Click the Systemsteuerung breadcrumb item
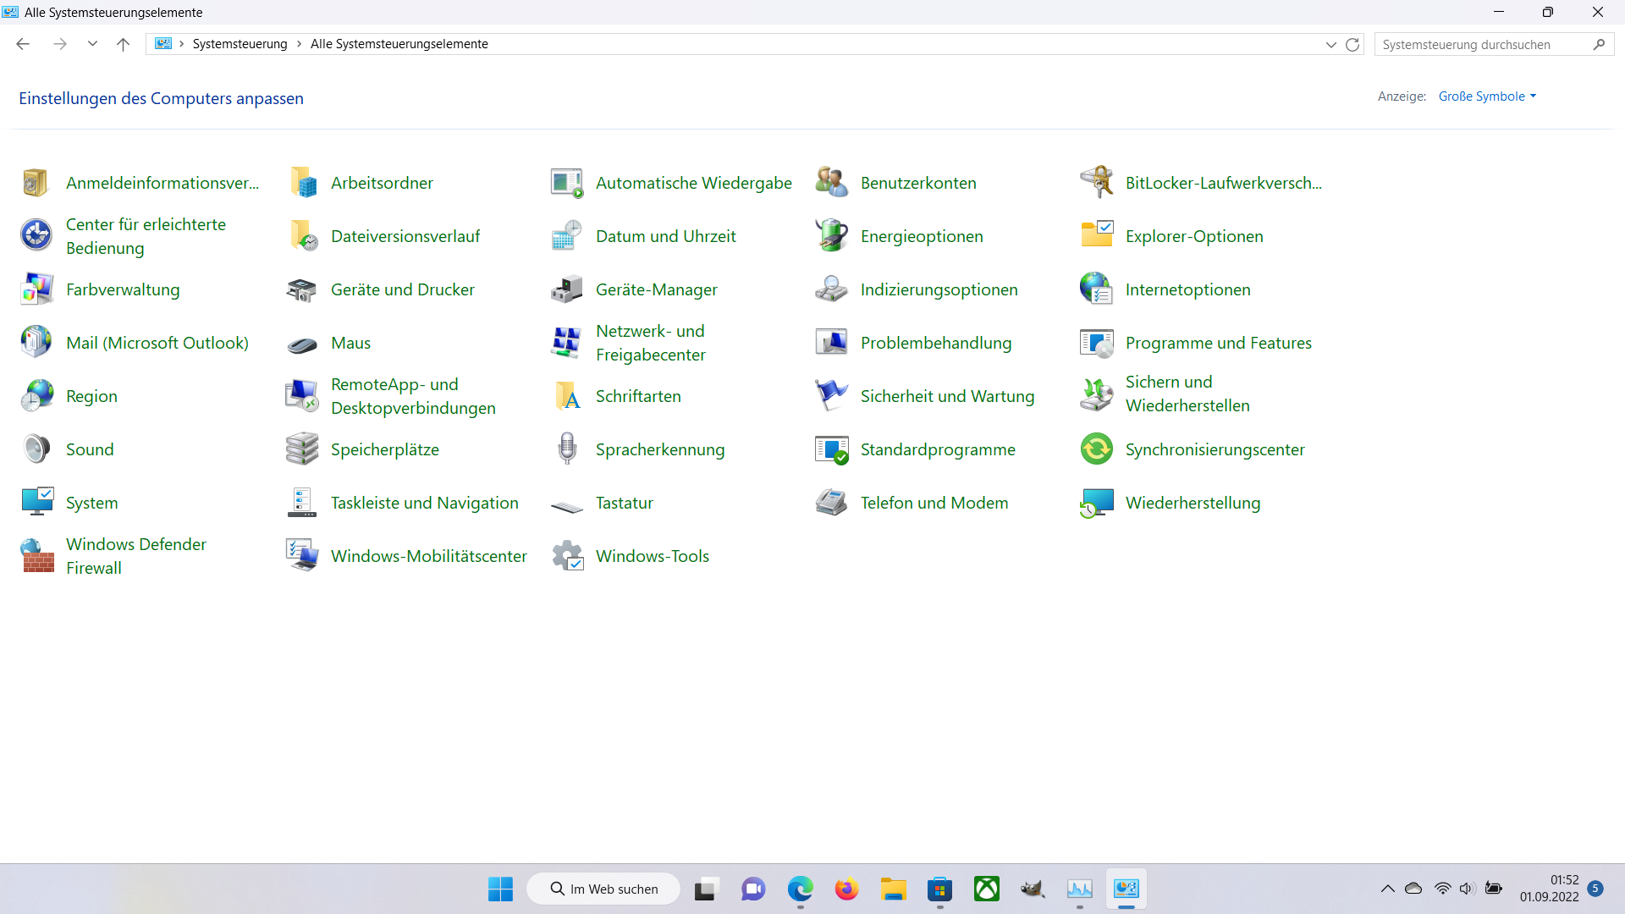 click(x=240, y=44)
